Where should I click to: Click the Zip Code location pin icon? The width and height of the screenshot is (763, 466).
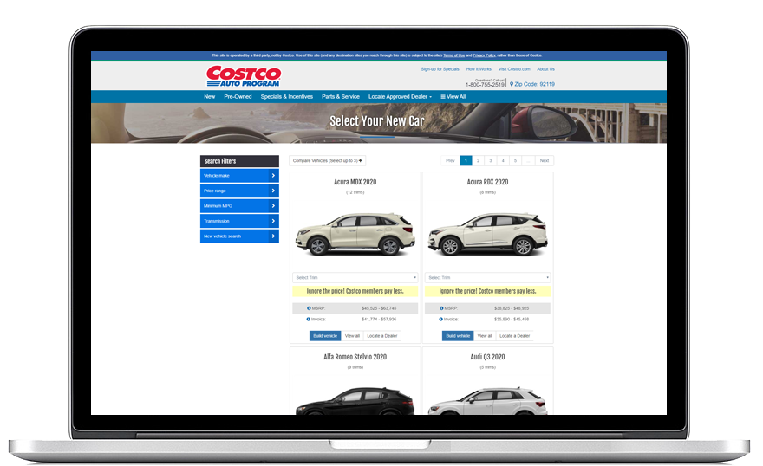(512, 84)
